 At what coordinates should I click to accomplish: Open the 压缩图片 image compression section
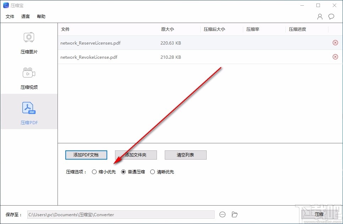[29, 43]
